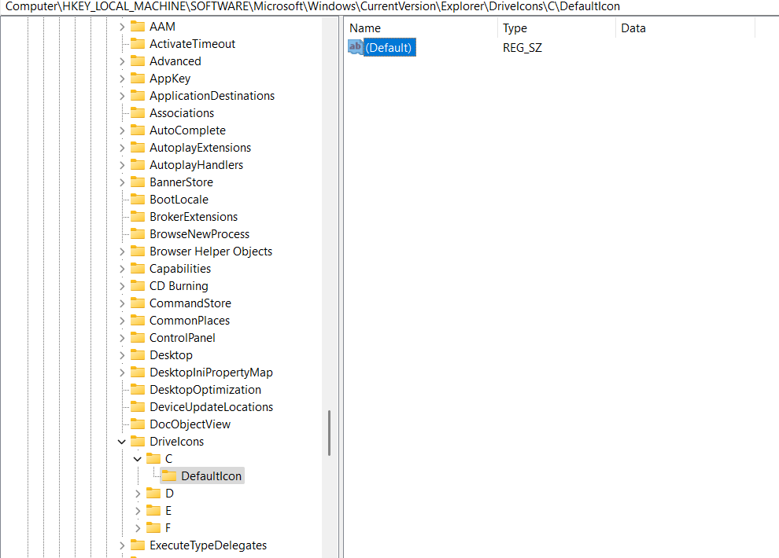The image size is (779, 558).
Task: Click the string value ab icon
Action: pos(355,47)
